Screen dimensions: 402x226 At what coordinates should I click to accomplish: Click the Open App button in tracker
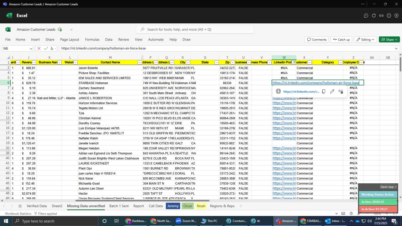tap(388, 187)
